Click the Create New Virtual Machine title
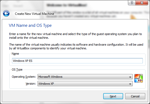The height and width of the screenshot is (104, 150). (x=34, y=14)
